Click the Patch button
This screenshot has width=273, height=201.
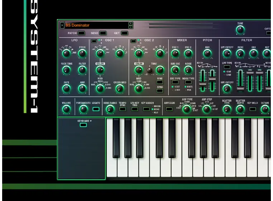pyautogui.click(x=81, y=33)
